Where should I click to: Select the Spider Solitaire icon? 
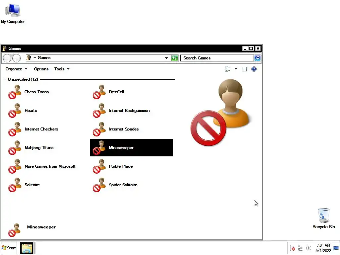99,185
